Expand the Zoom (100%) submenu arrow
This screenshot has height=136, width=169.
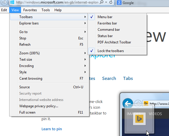[x=85, y=53]
